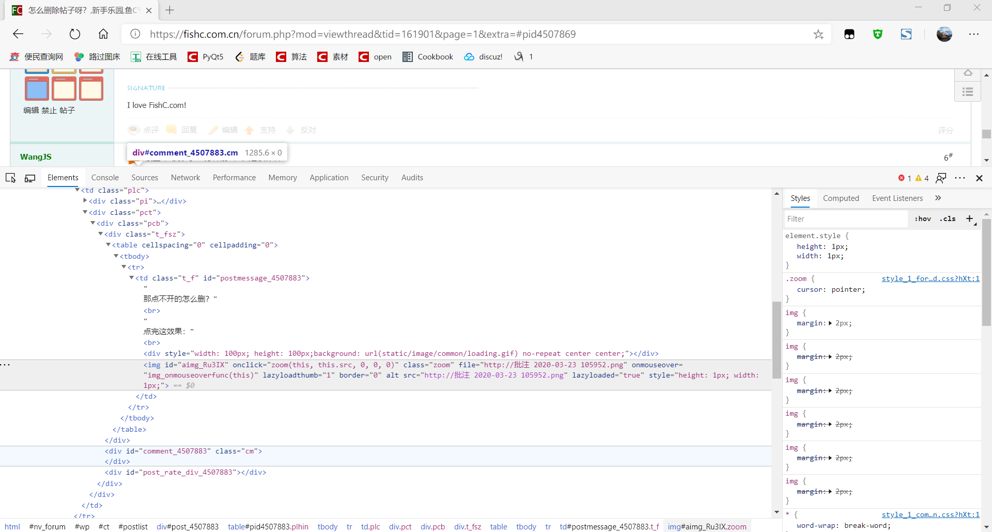992x532 pixels.
Task: Add new style rule with plus icon
Action: coord(970,218)
